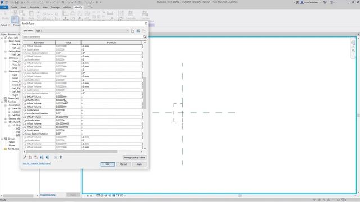
Task: Click the parameter table vertical scrollbar thumb
Action: click(x=145, y=93)
